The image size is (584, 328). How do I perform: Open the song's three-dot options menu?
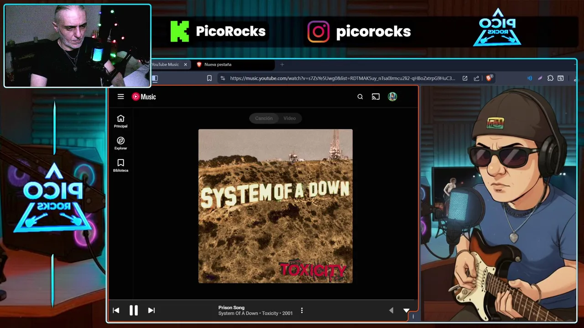[302, 310]
